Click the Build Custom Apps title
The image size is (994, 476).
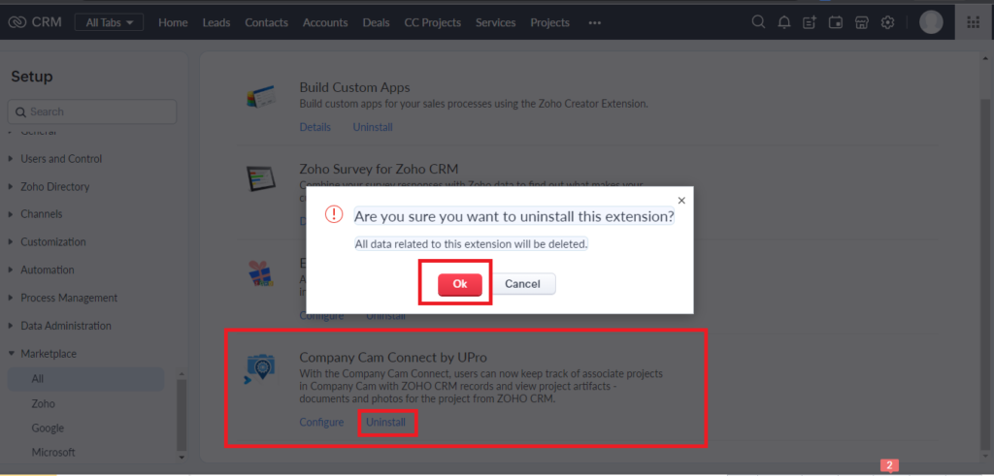(x=354, y=87)
